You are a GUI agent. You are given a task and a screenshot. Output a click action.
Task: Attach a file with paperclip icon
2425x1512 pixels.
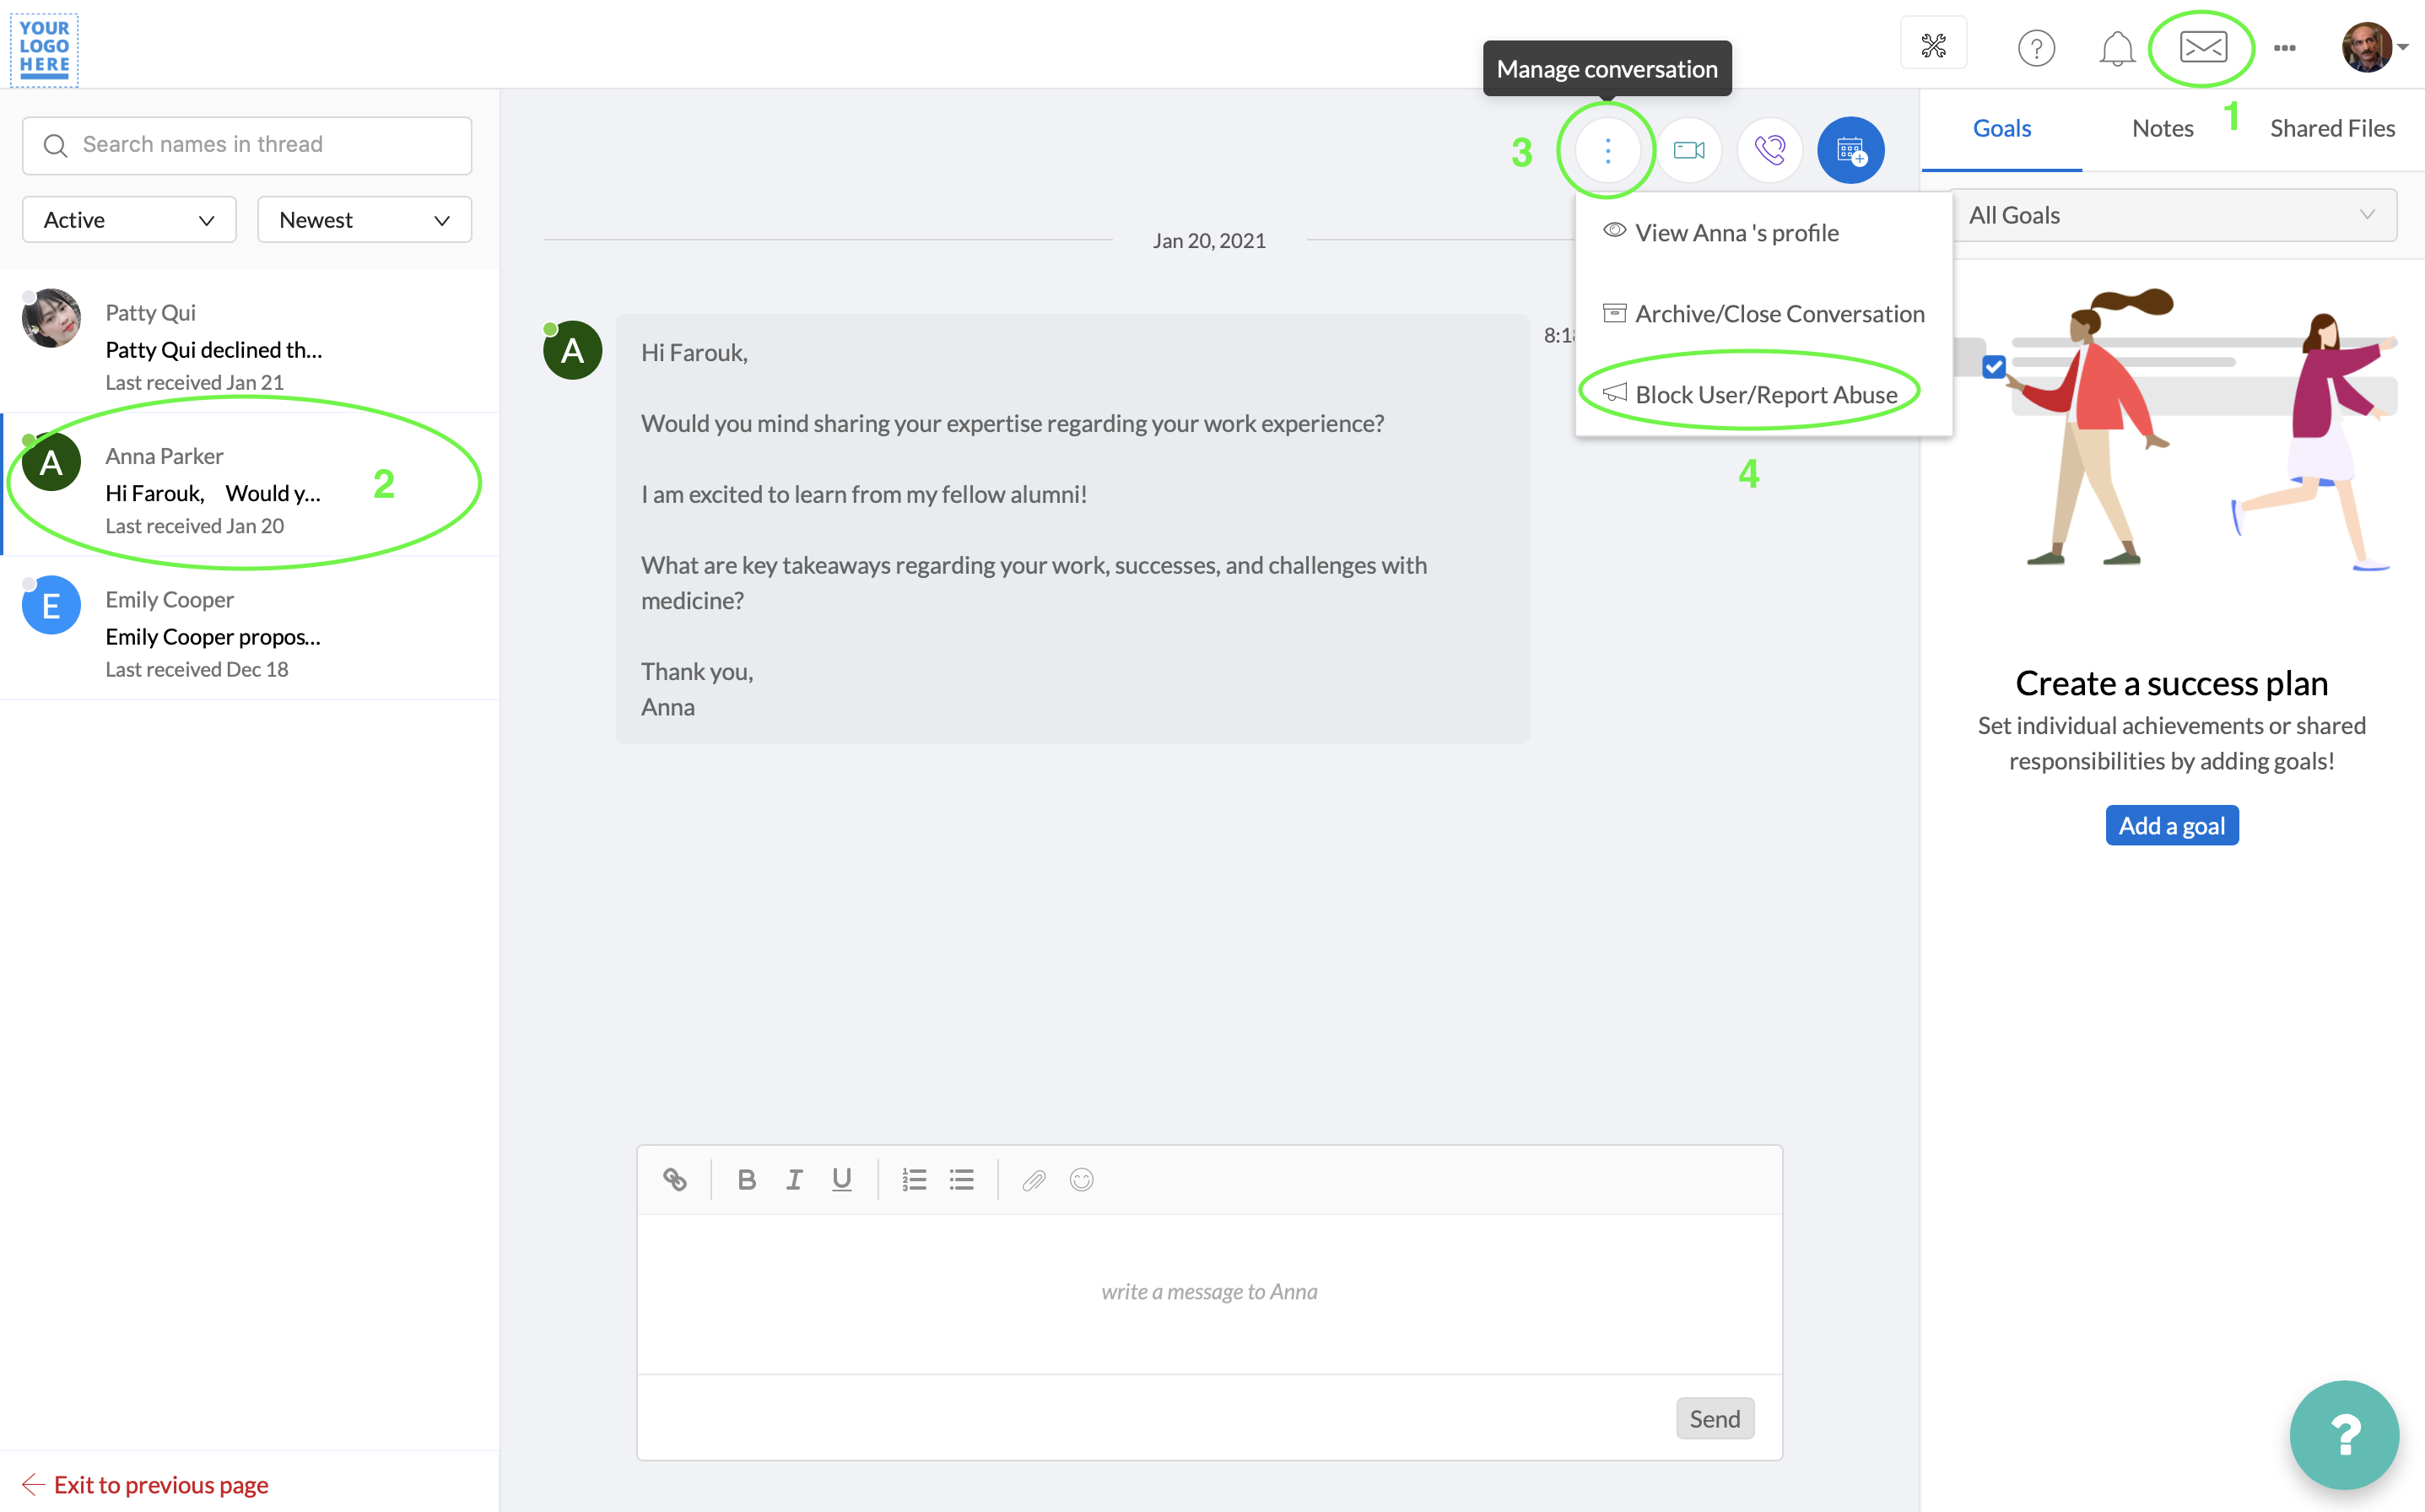tap(1034, 1180)
